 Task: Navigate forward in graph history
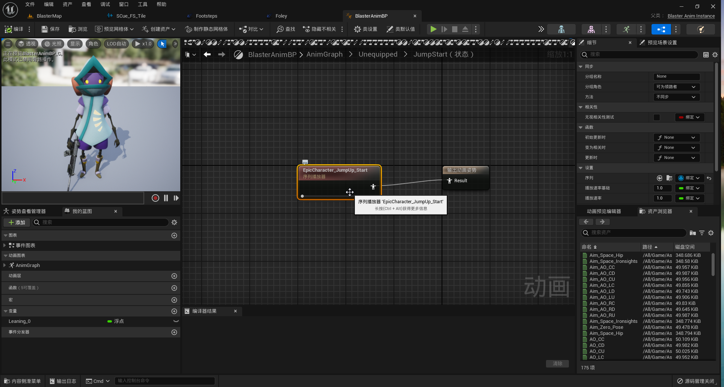[222, 54]
